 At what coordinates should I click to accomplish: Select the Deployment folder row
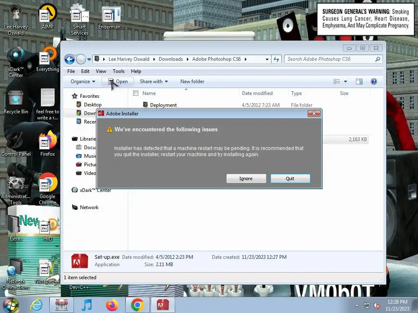pyautogui.click(x=250, y=105)
